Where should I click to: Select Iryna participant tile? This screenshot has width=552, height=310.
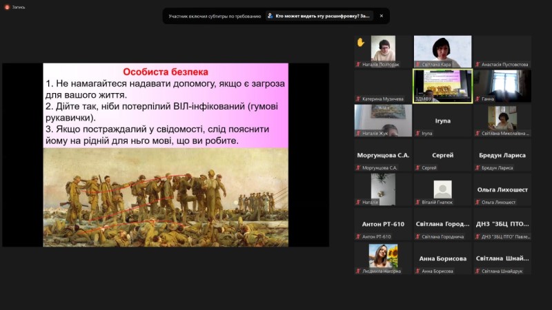[442, 120]
